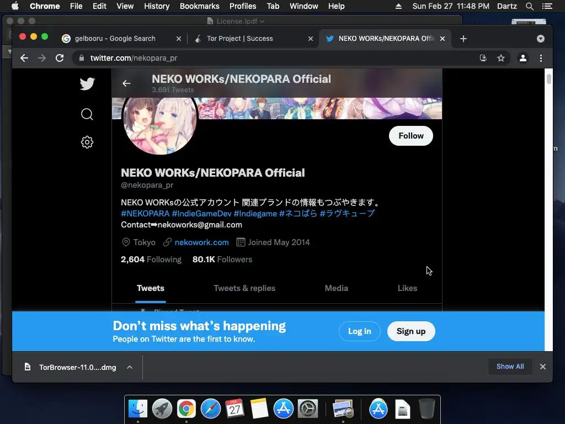Click Chrome back navigation arrow
The image size is (565, 424).
(x=24, y=58)
